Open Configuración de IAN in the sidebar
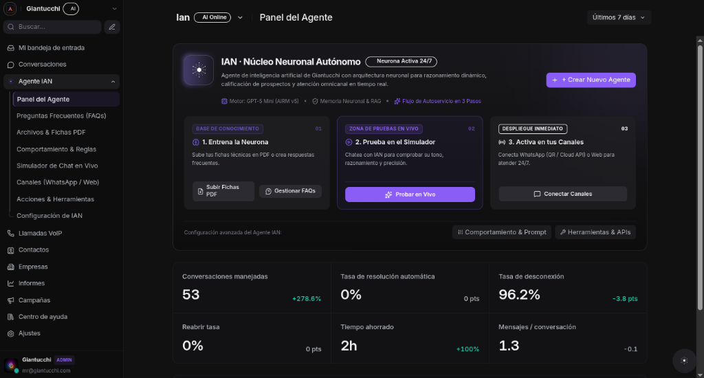 [49, 216]
